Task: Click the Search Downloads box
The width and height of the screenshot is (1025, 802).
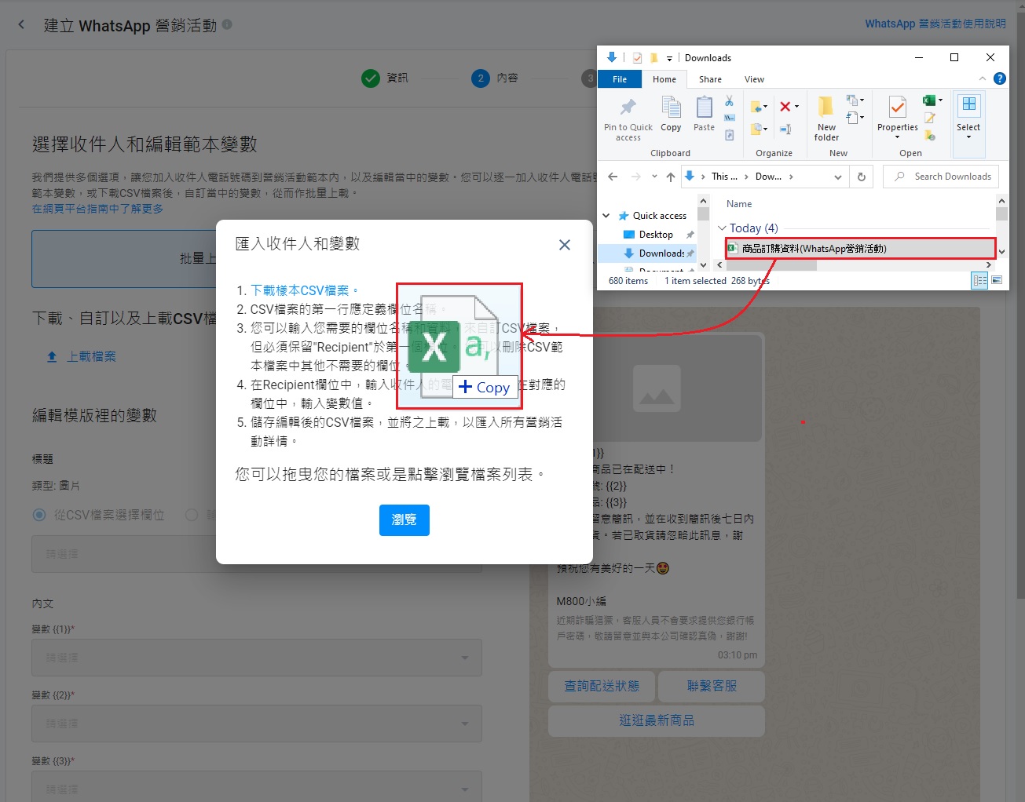Action: tap(941, 177)
